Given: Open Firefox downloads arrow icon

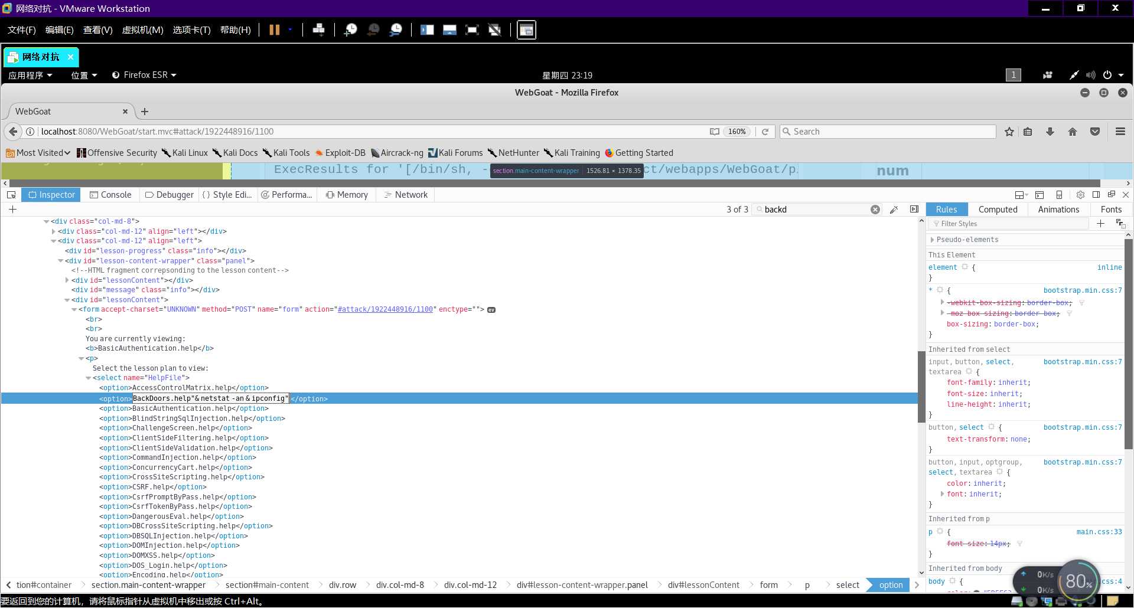Looking at the screenshot, I should click(1050, 132).
